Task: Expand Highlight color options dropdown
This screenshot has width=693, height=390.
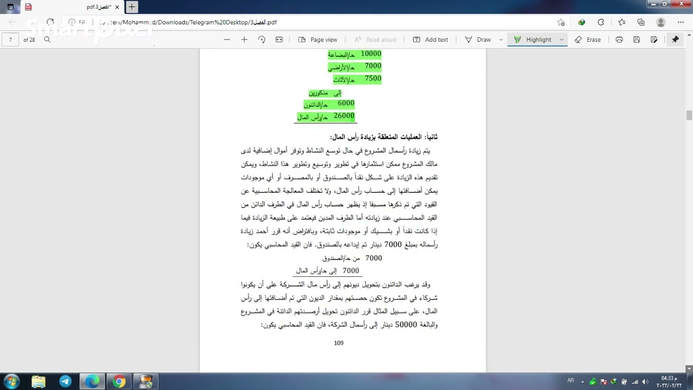Action: click(x=561, y=40)
